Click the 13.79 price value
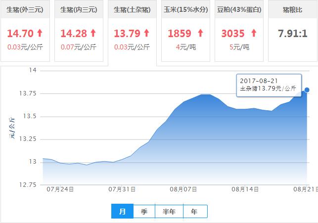The height and width of the screenshot is (223, 318). (x=127, y=34)
